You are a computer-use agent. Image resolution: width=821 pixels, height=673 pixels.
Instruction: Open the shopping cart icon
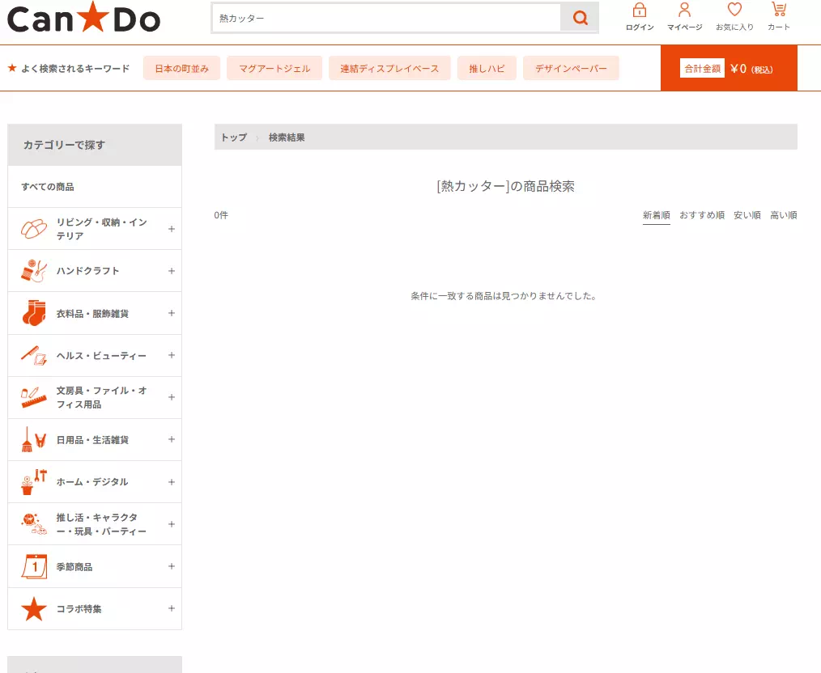click(778, 11)
